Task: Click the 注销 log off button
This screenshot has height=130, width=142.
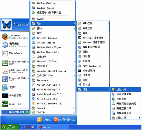Action: (44, 120)
